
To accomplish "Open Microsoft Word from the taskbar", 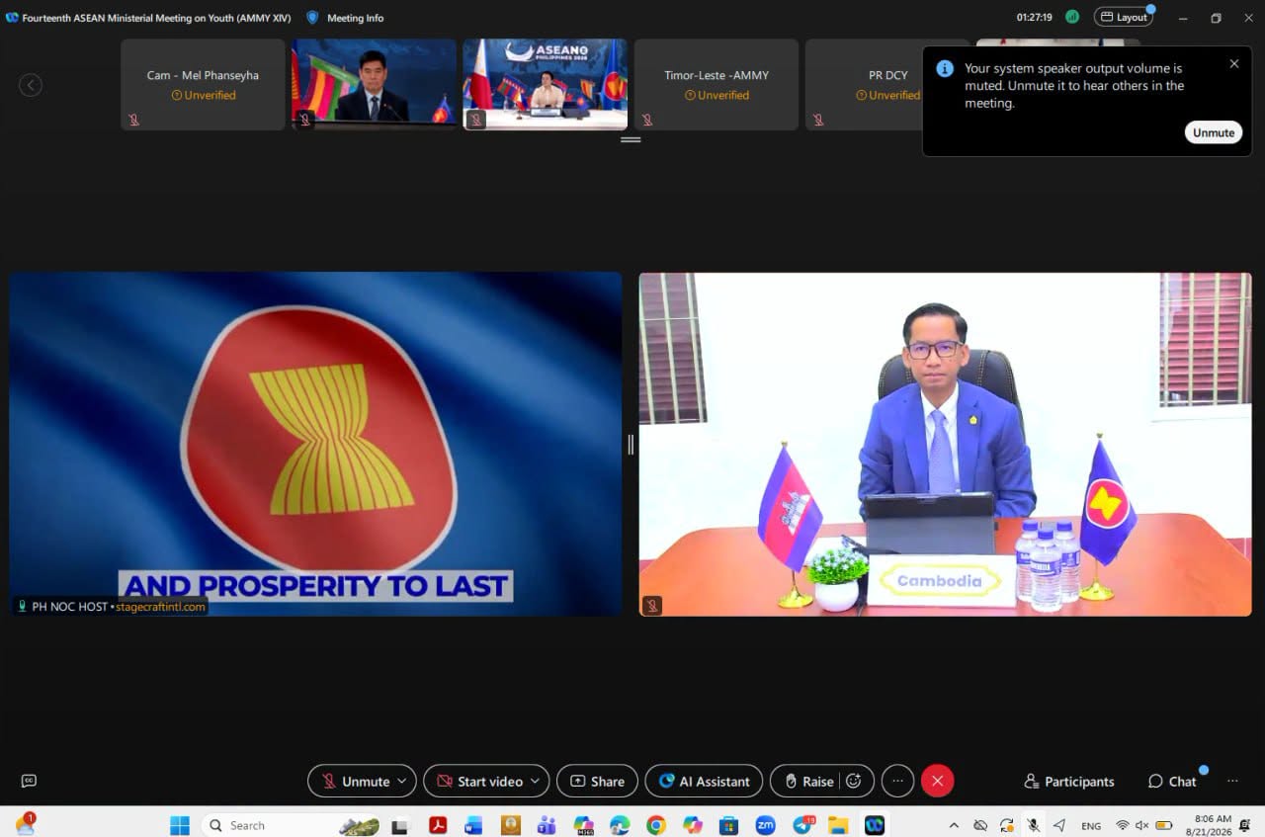I will pos(473,825).
